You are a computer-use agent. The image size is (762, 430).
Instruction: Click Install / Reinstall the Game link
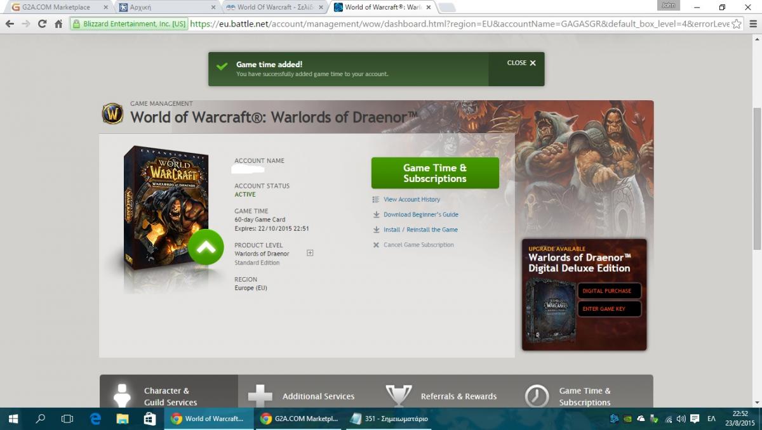click(420, 230)
